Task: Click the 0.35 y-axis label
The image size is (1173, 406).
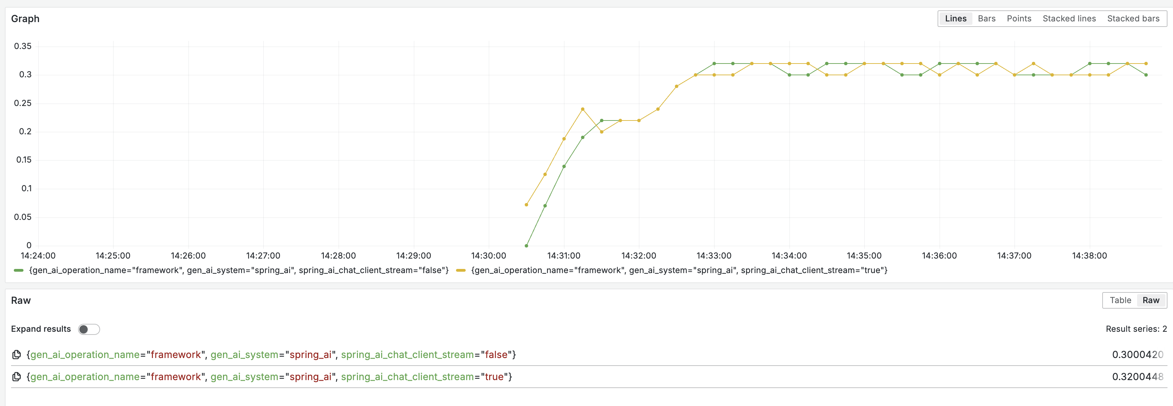Action: pos(23,46)
